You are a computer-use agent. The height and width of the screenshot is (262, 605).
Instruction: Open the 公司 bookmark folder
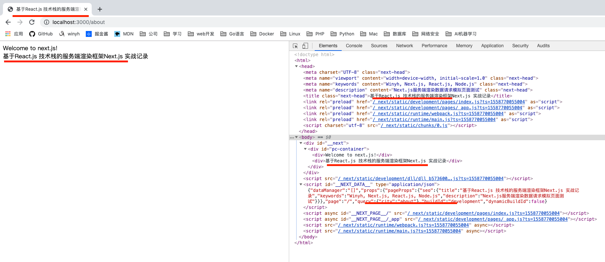149,34
